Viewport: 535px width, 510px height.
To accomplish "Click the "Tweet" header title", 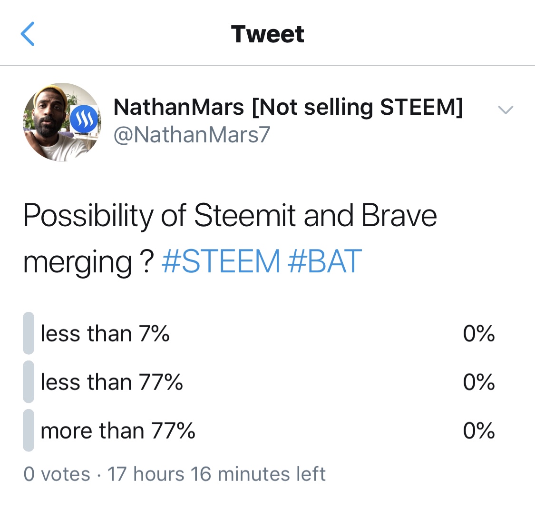I will (267, 34).
